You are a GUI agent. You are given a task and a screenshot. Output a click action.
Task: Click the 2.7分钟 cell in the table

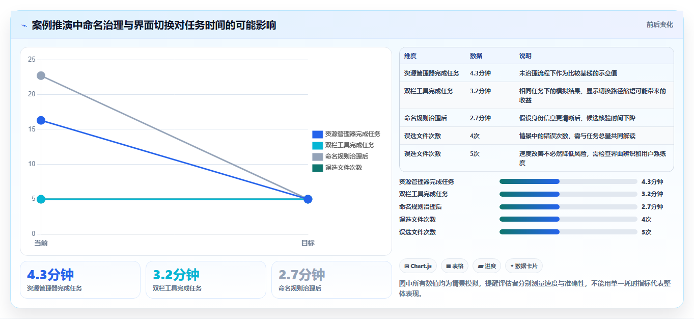tap(480, 118)
